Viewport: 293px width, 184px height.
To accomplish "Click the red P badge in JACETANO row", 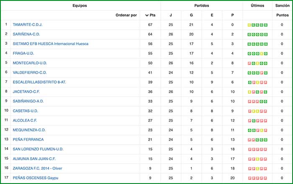I will pos(253,92).
